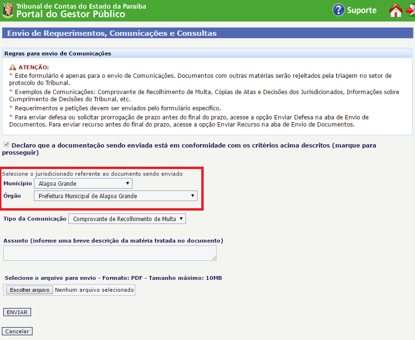The height and width of the screenshot is (340, 415).
Task: Click the red arrow exit icon
Action: [411, 10]
